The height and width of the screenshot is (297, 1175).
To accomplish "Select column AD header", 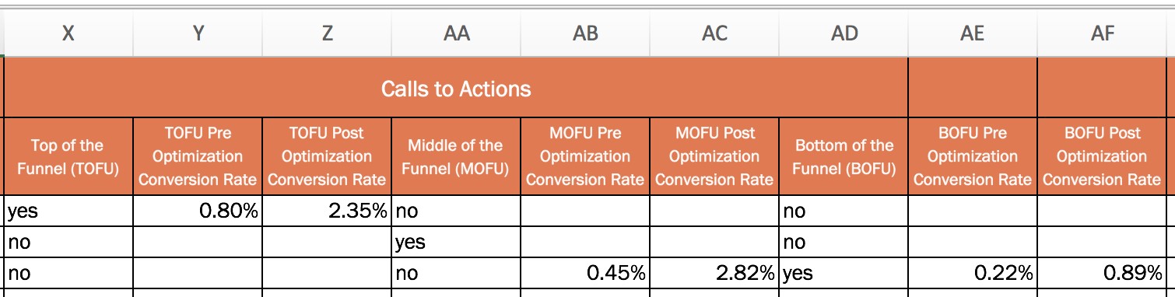I will (844, 33).
